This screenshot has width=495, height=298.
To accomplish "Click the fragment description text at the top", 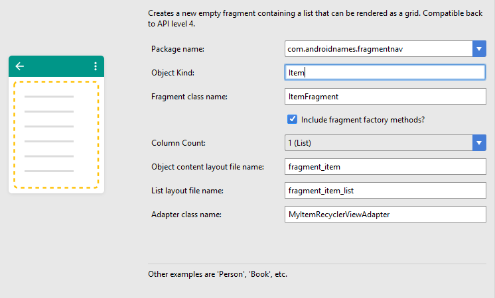I will 315,19.
